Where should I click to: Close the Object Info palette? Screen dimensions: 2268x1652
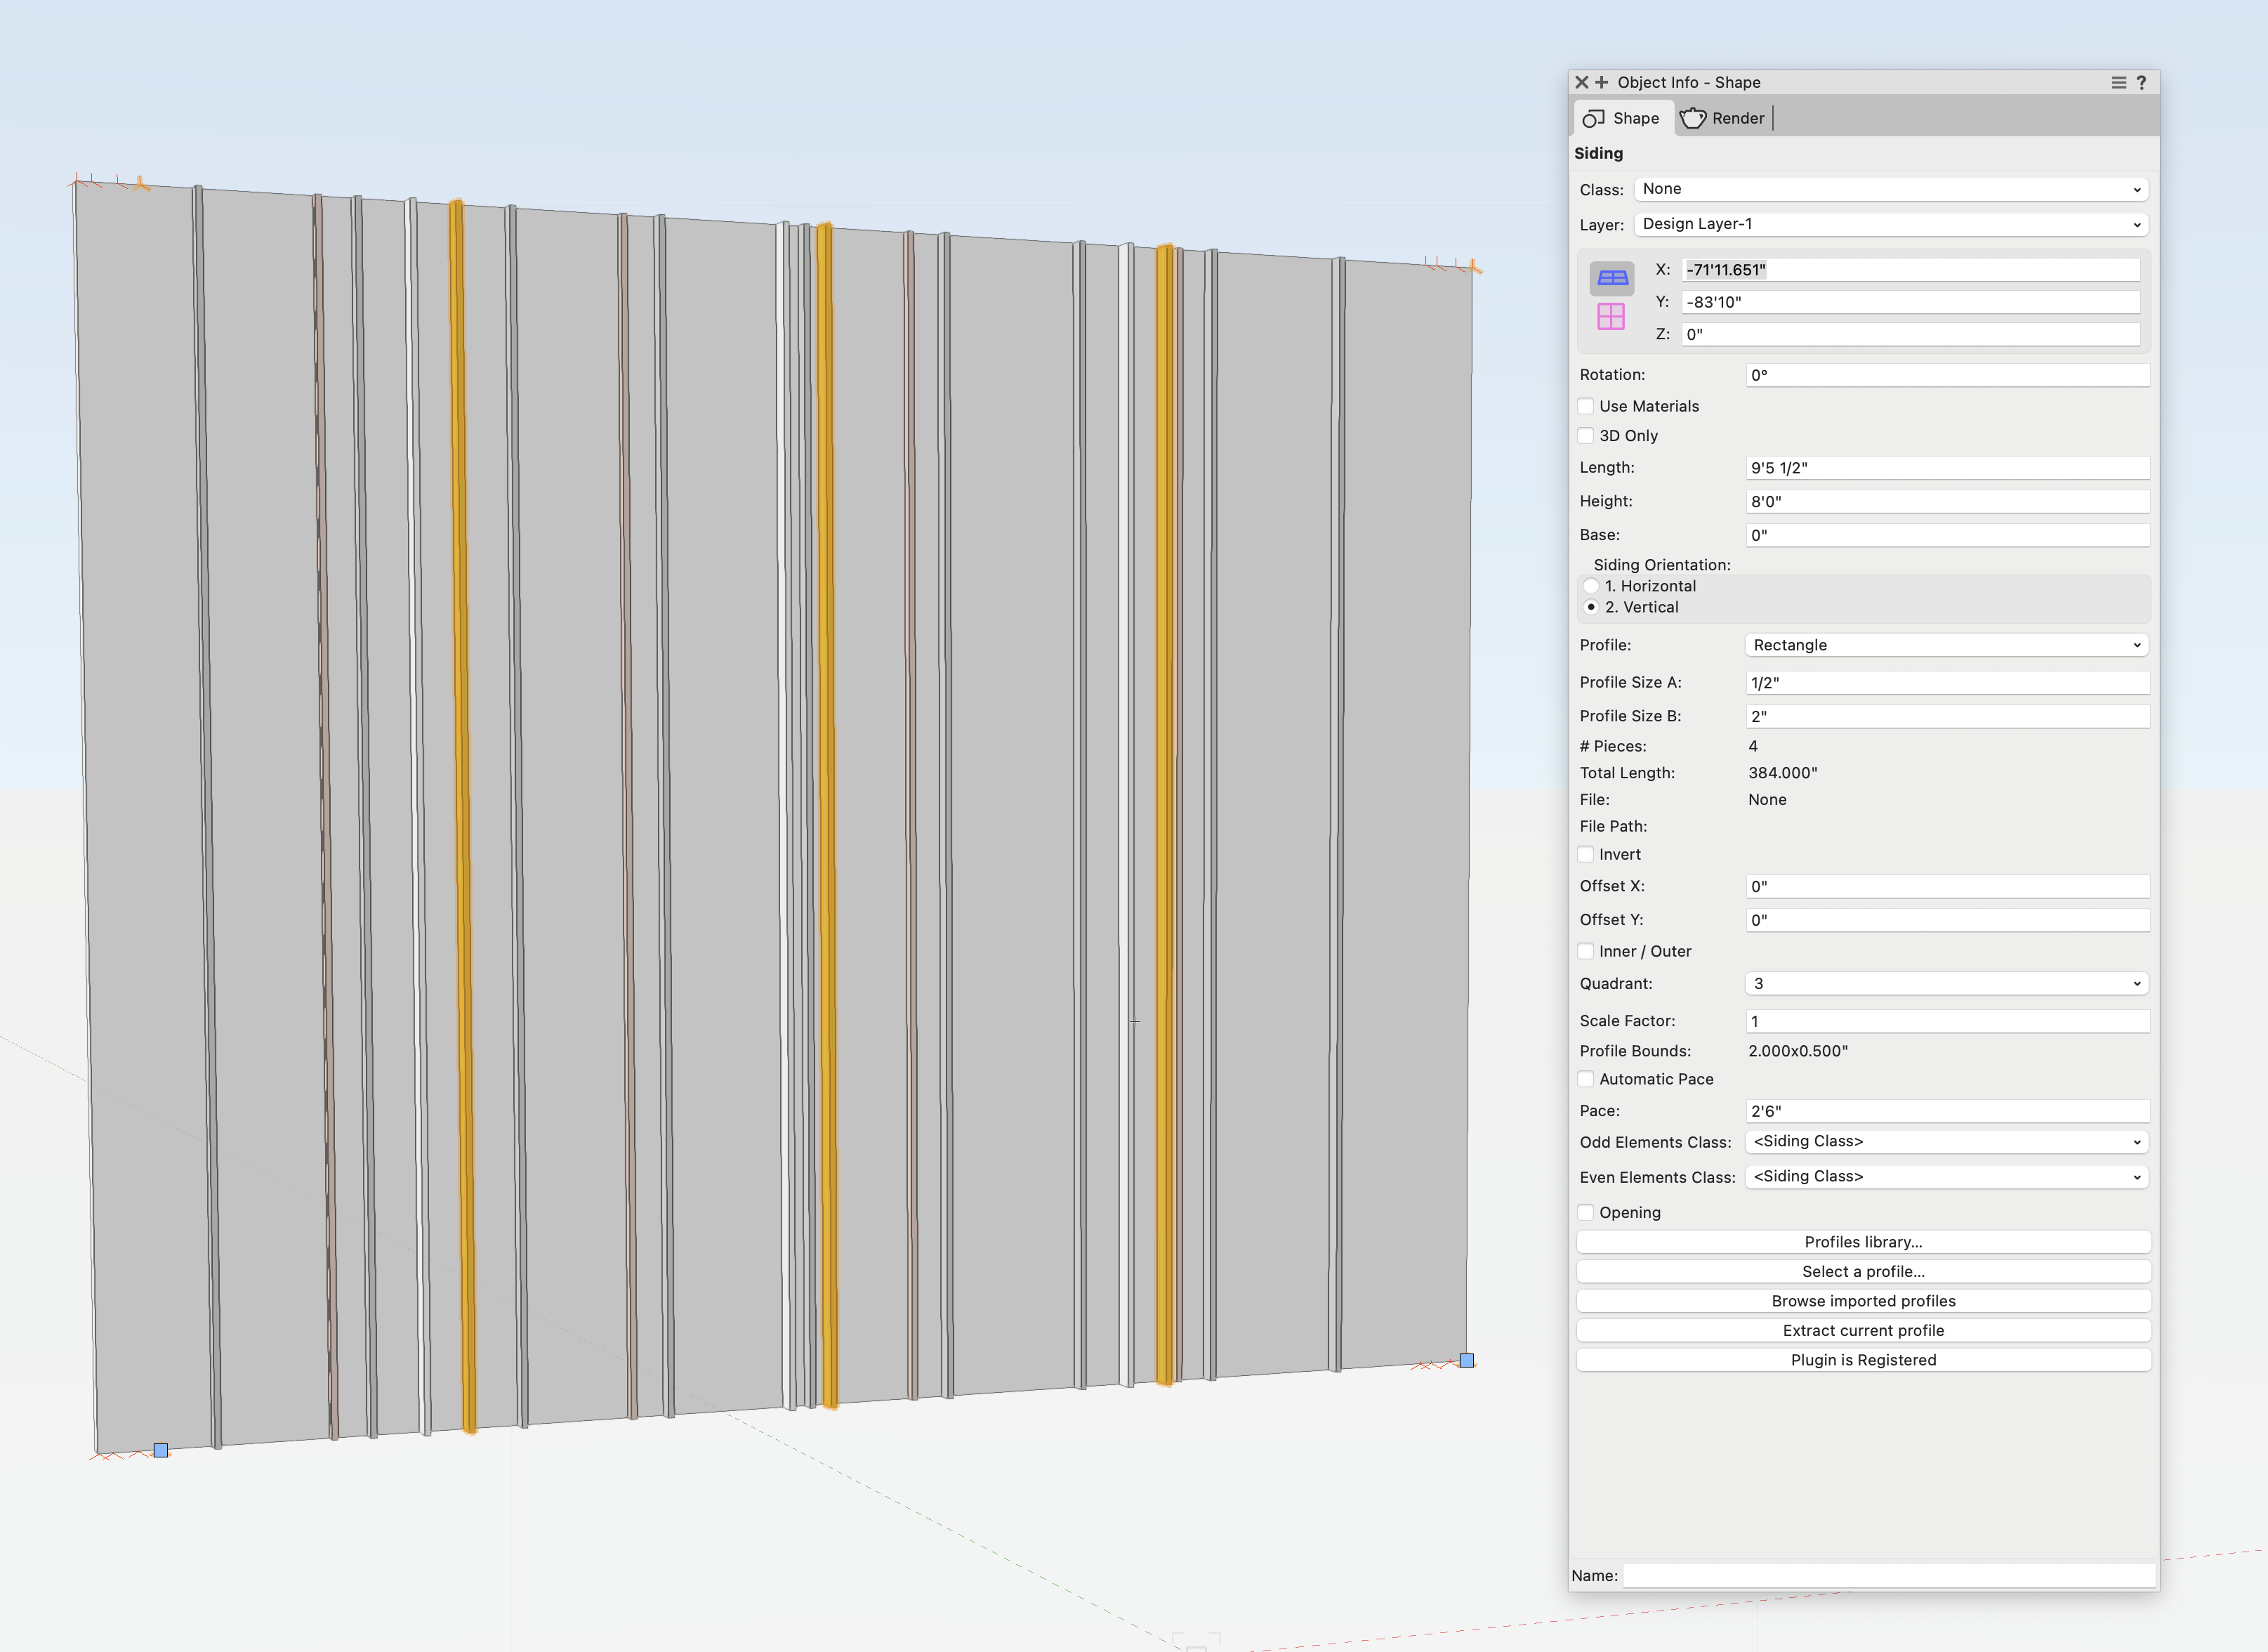click(x=1581, y=82)
